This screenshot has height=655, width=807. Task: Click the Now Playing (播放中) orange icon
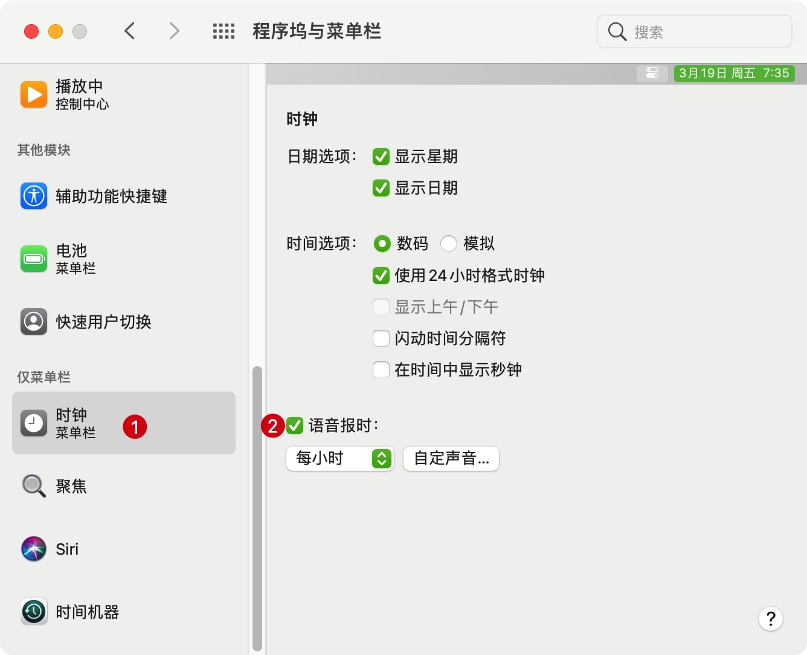tap(34, 94)
